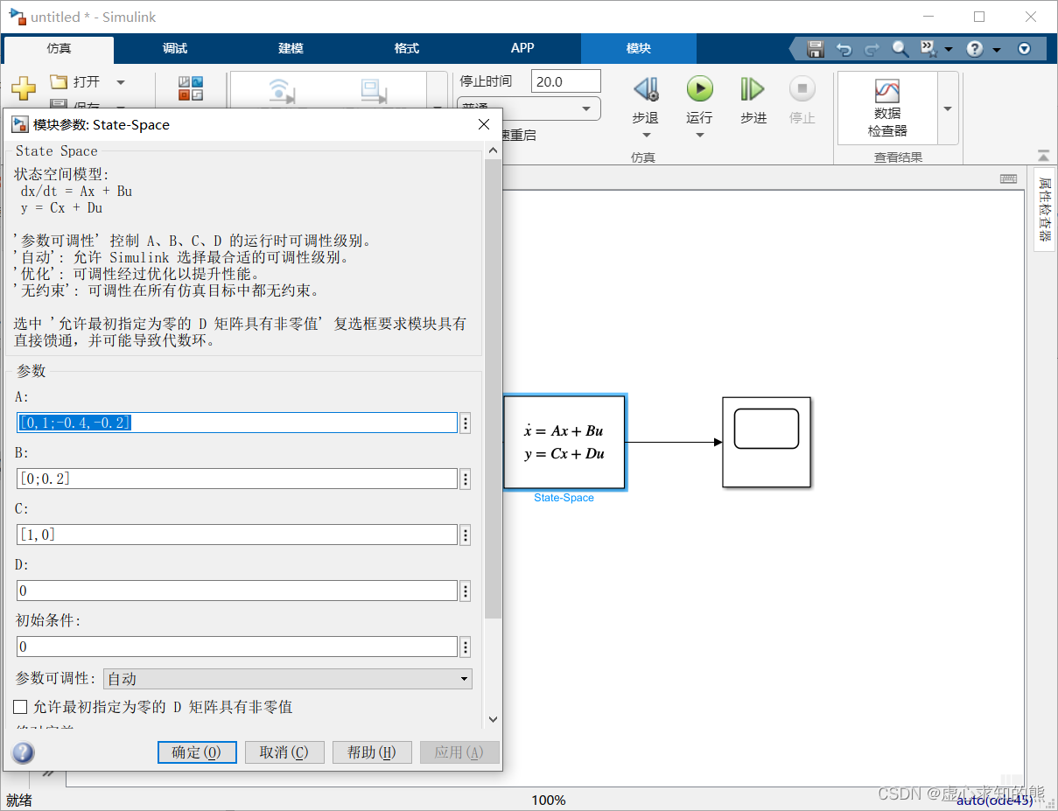Click the 帮助(H) button
1058x811 pixels.
coord(372,752)
